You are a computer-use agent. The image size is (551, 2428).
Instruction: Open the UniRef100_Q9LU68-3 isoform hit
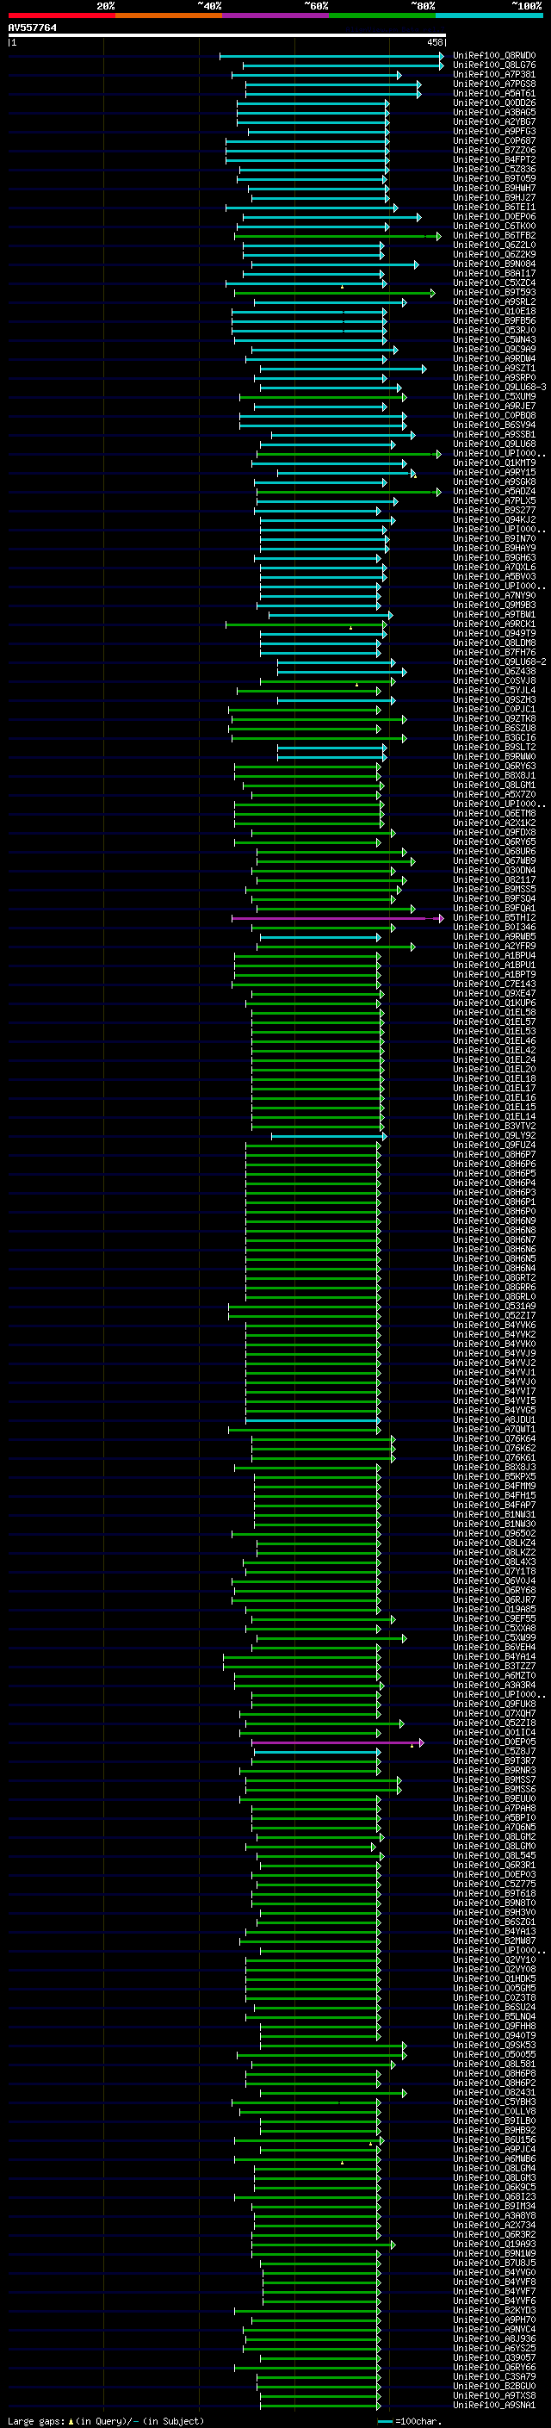[x=500, y=388]
